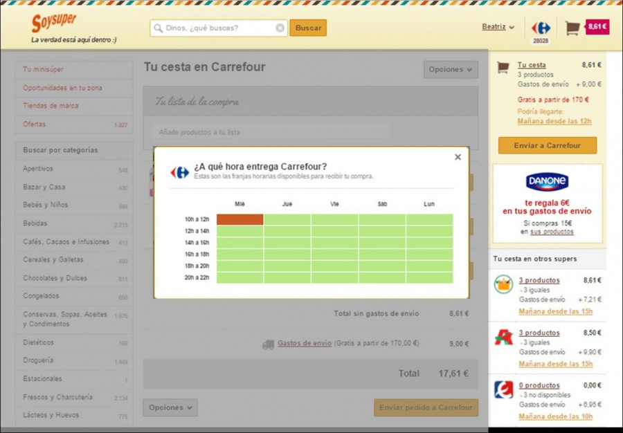Click 'Mañana desde las 15h' under 7,21 €

click(555, 311)
